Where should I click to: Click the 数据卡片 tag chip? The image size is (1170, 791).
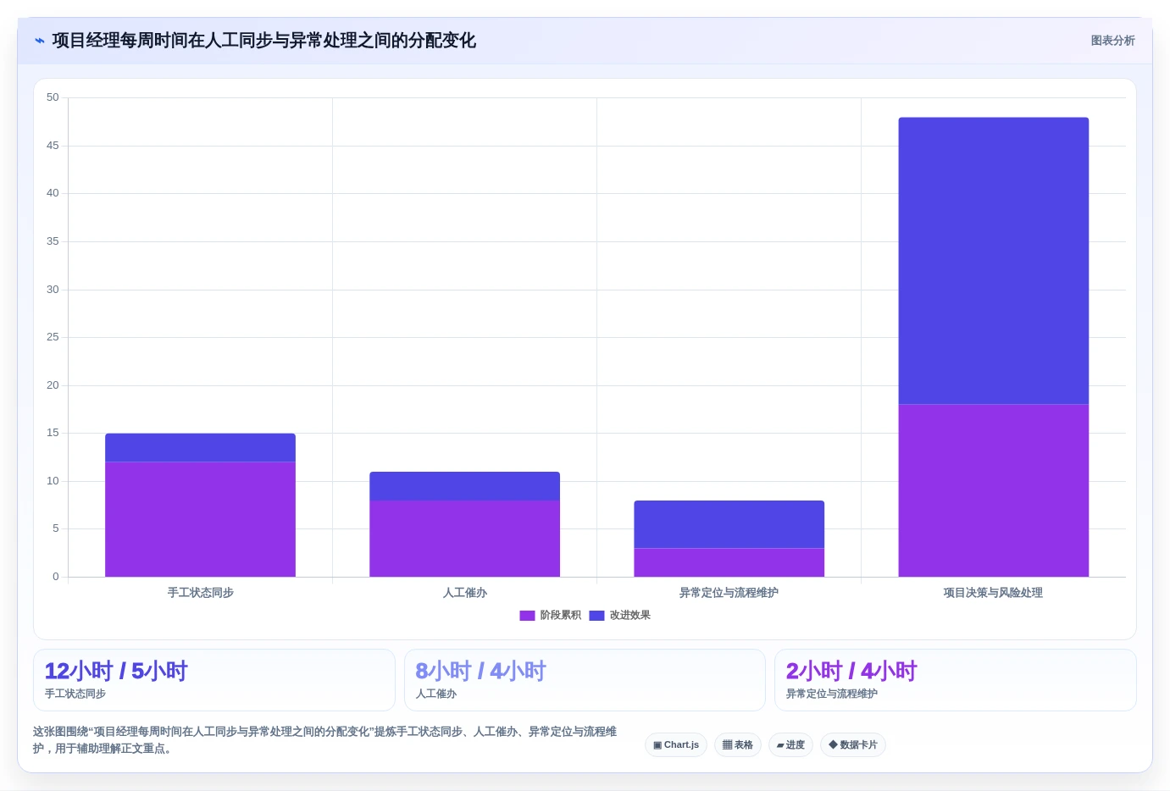click(x=853, y=745)
